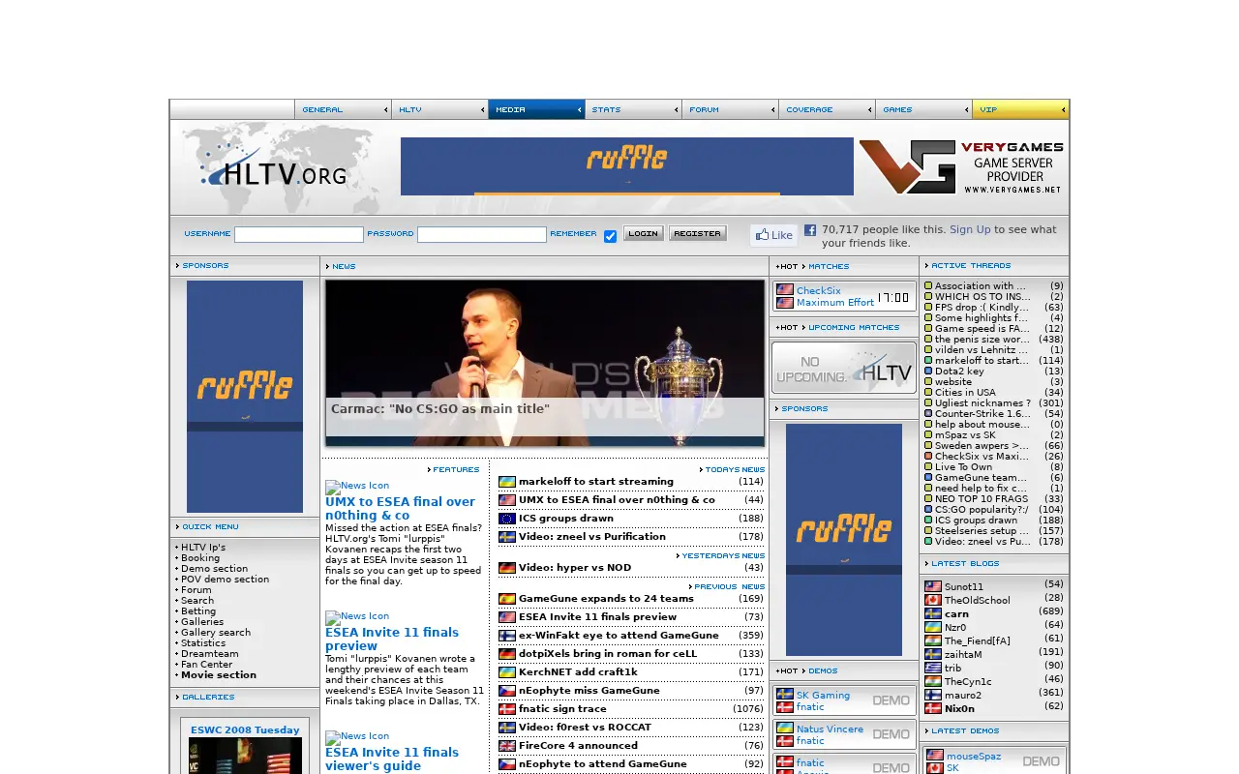Click DEMO icon in mouseSpaz vs SK latest demo
Image resolution: width=1239 pixels, height=774 pixels.
point(1041,761)
